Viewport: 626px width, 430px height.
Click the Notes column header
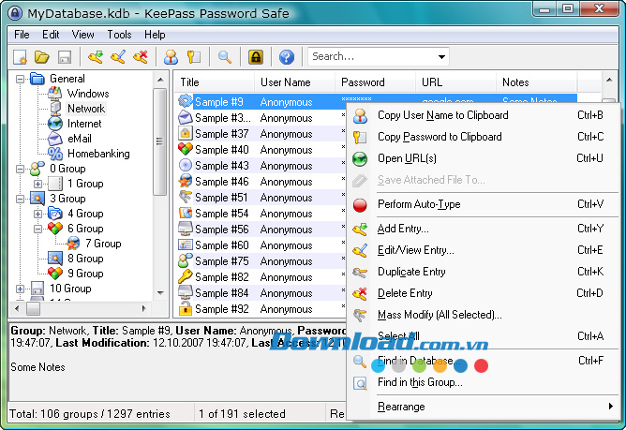click(x=537, y=82)
